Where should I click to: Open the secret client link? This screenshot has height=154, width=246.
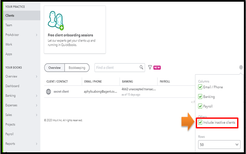(x=61, y=91)
